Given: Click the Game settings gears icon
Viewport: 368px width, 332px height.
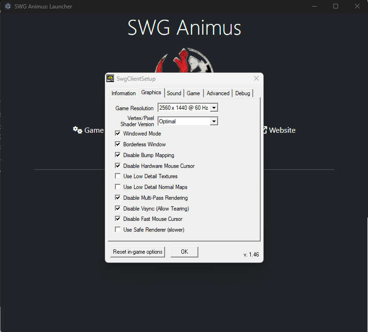Looking at the screenshot, I should coord(77,130).
